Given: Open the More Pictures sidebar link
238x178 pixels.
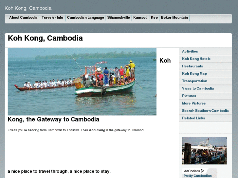Looking at the screenshot, I should pyautogui.click(x=194, y=103).
